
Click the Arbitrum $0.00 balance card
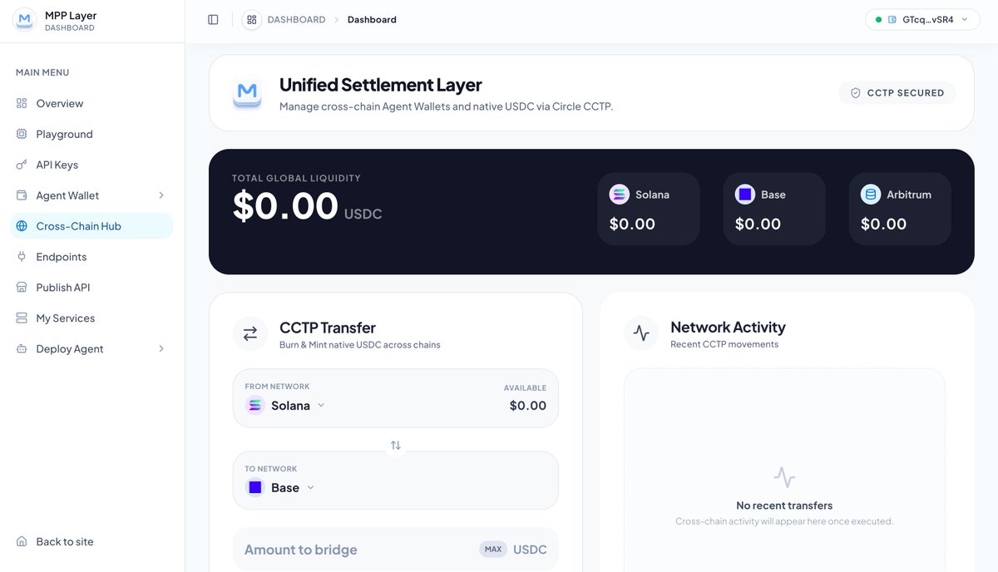900,209
